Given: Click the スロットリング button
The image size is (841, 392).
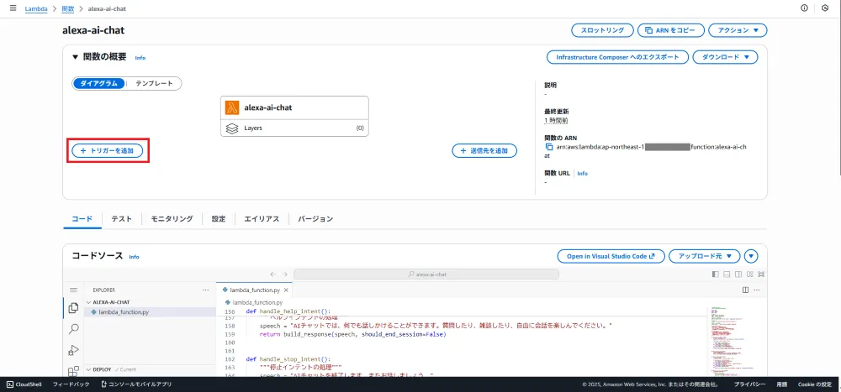Looking at the screenshot, I should point(602,30).
